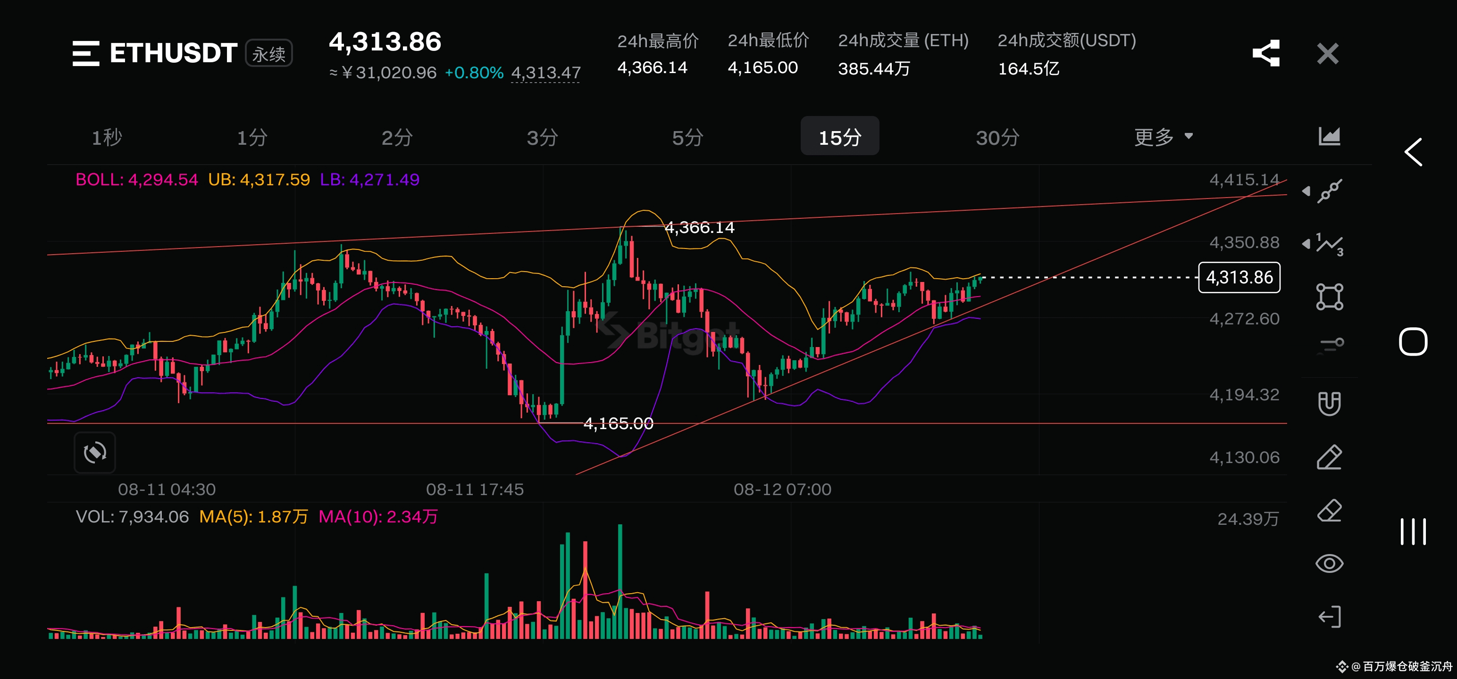This screenshot has height=679, width=1457.
Task: Open chart indicator settings icon
Action: (x=1329, y=136)
